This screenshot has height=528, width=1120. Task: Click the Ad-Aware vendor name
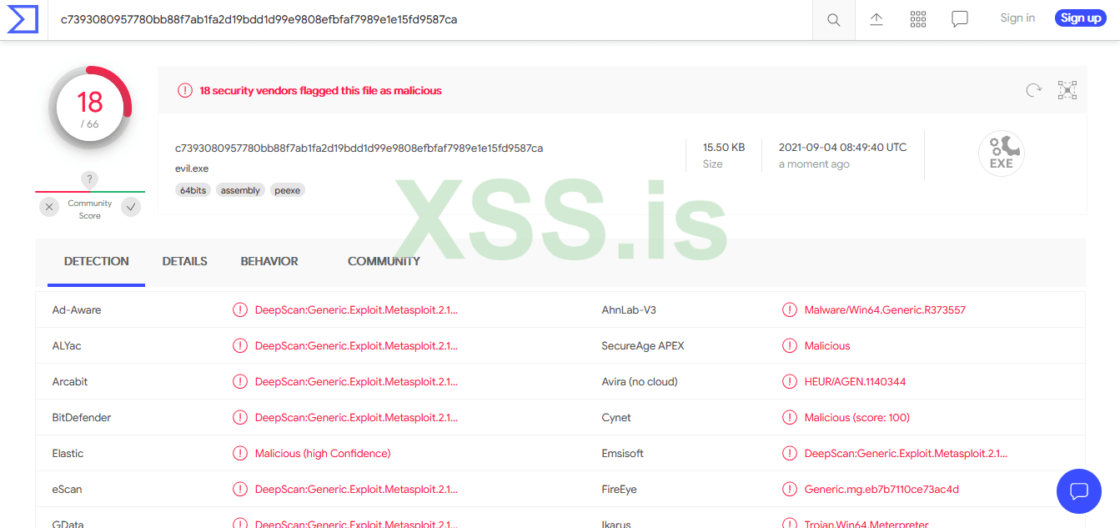coord(77,310)
